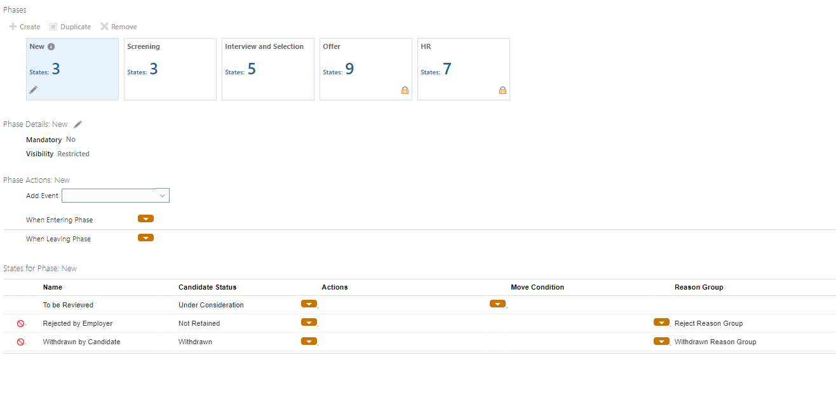Click the pencil icon beside Phase Details: New
Screen dimensions: 836x409
[78, 124]
